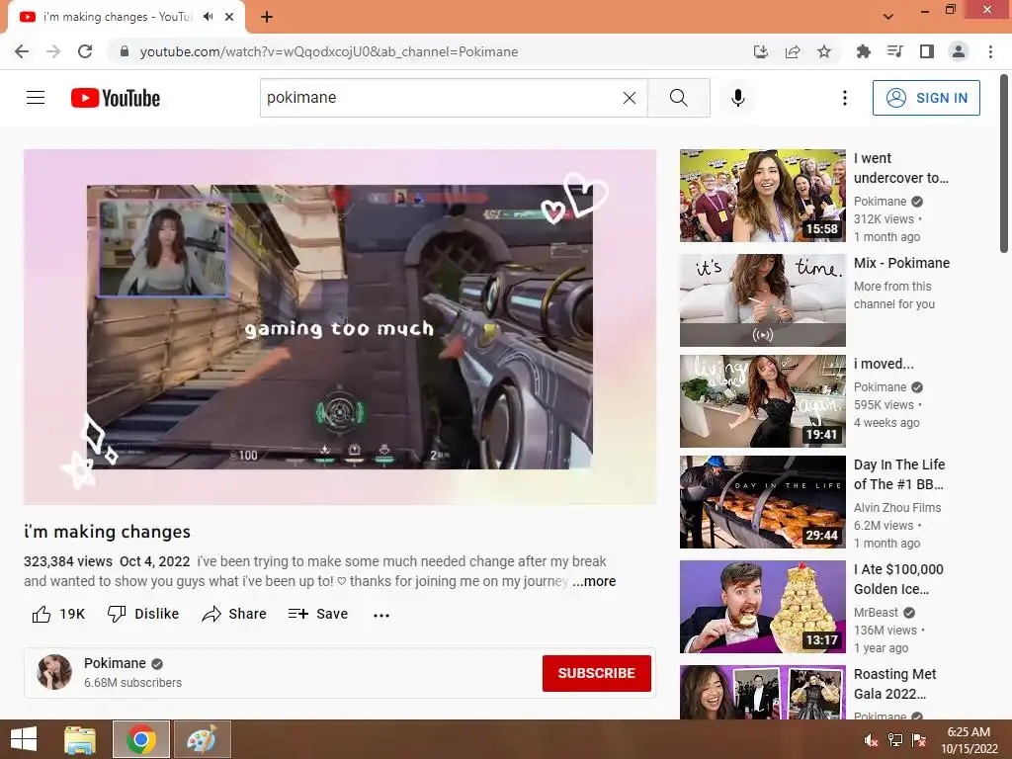Screen dimensions: 1012x759
Task: Click the browser forward arrow
Action: (53, 51)
